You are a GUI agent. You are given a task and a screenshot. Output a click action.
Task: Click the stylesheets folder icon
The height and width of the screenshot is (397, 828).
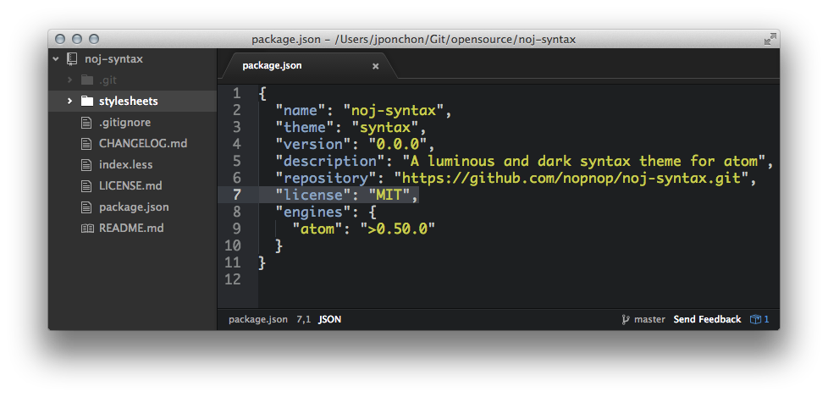tap(87, 101)
